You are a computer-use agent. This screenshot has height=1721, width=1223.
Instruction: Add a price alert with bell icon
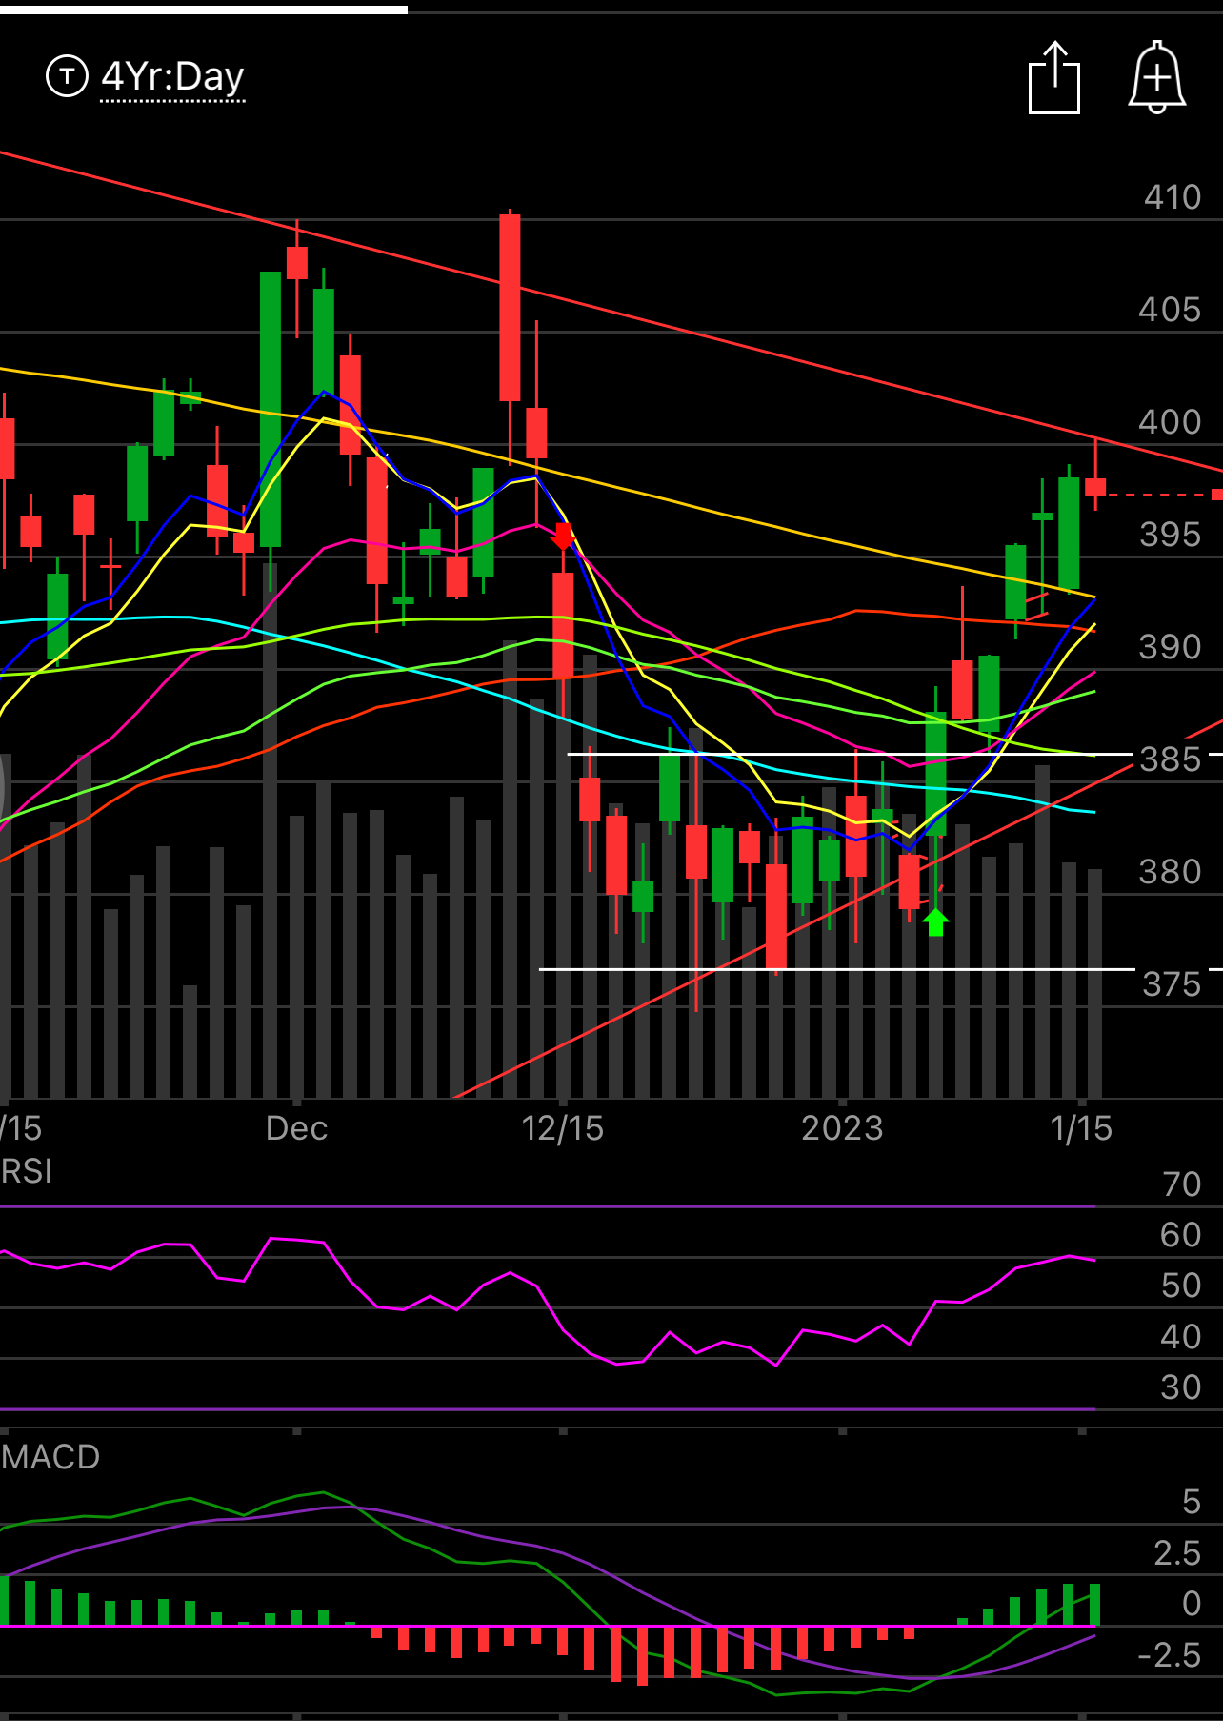click(x=1157, y=78)
